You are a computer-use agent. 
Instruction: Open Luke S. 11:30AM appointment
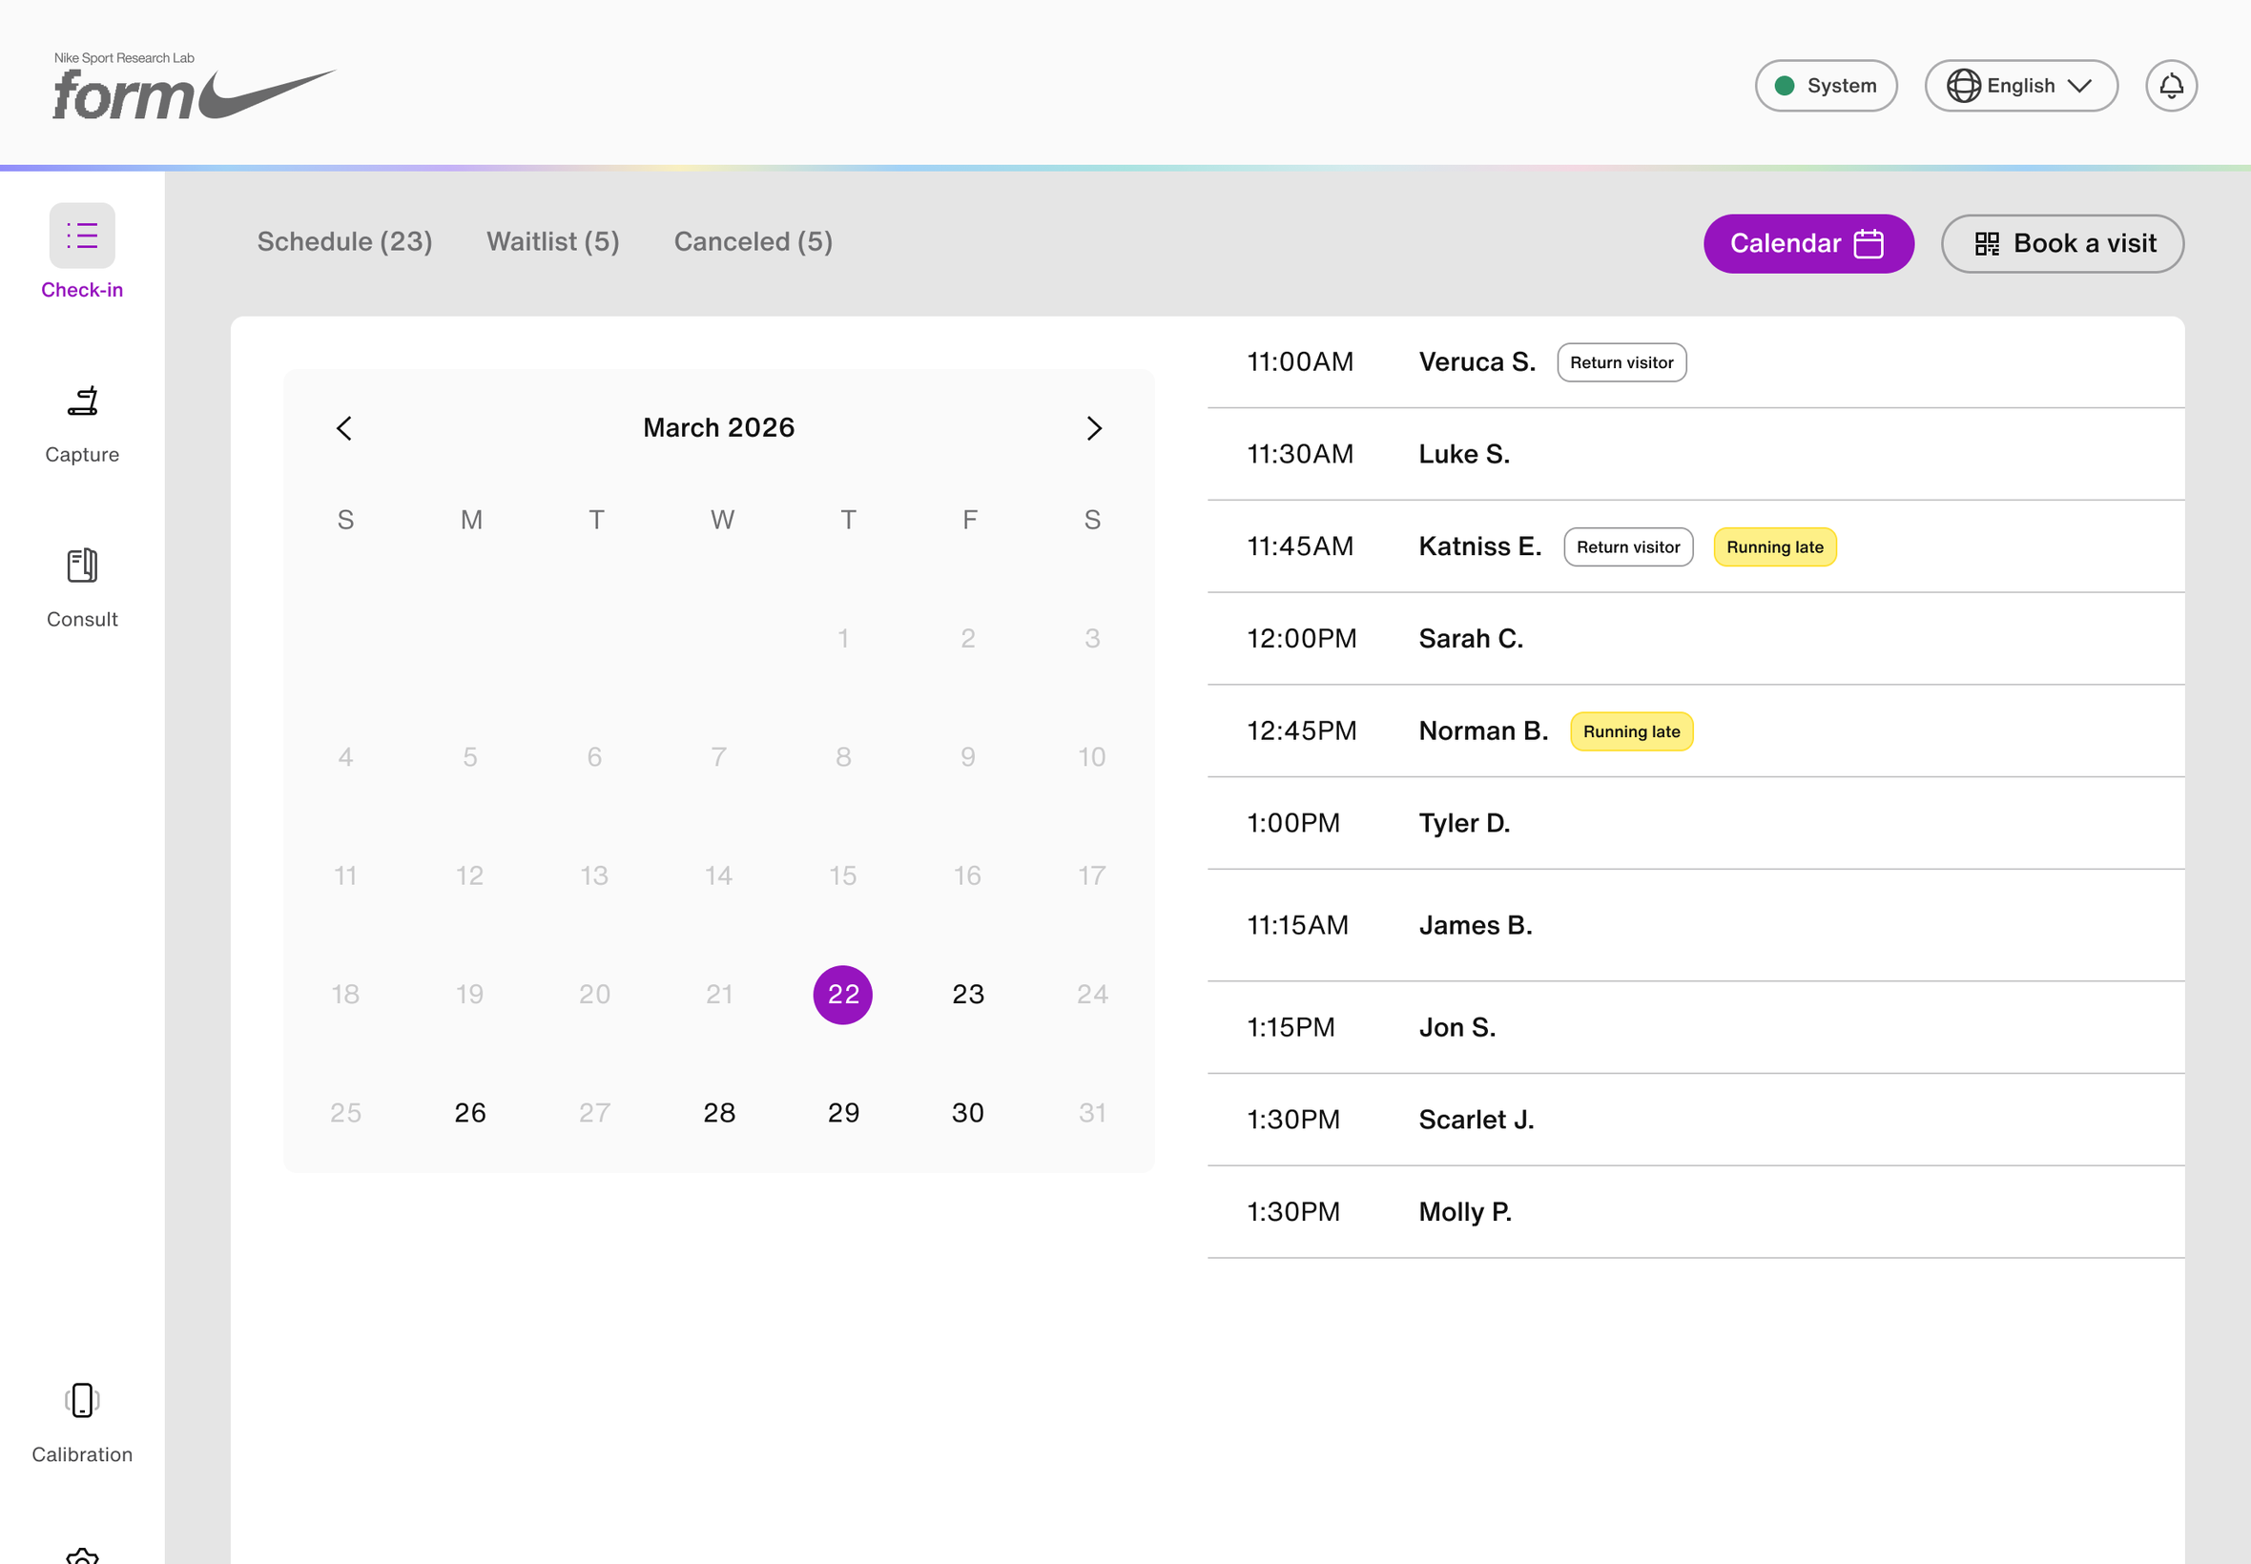(1695, 455)
